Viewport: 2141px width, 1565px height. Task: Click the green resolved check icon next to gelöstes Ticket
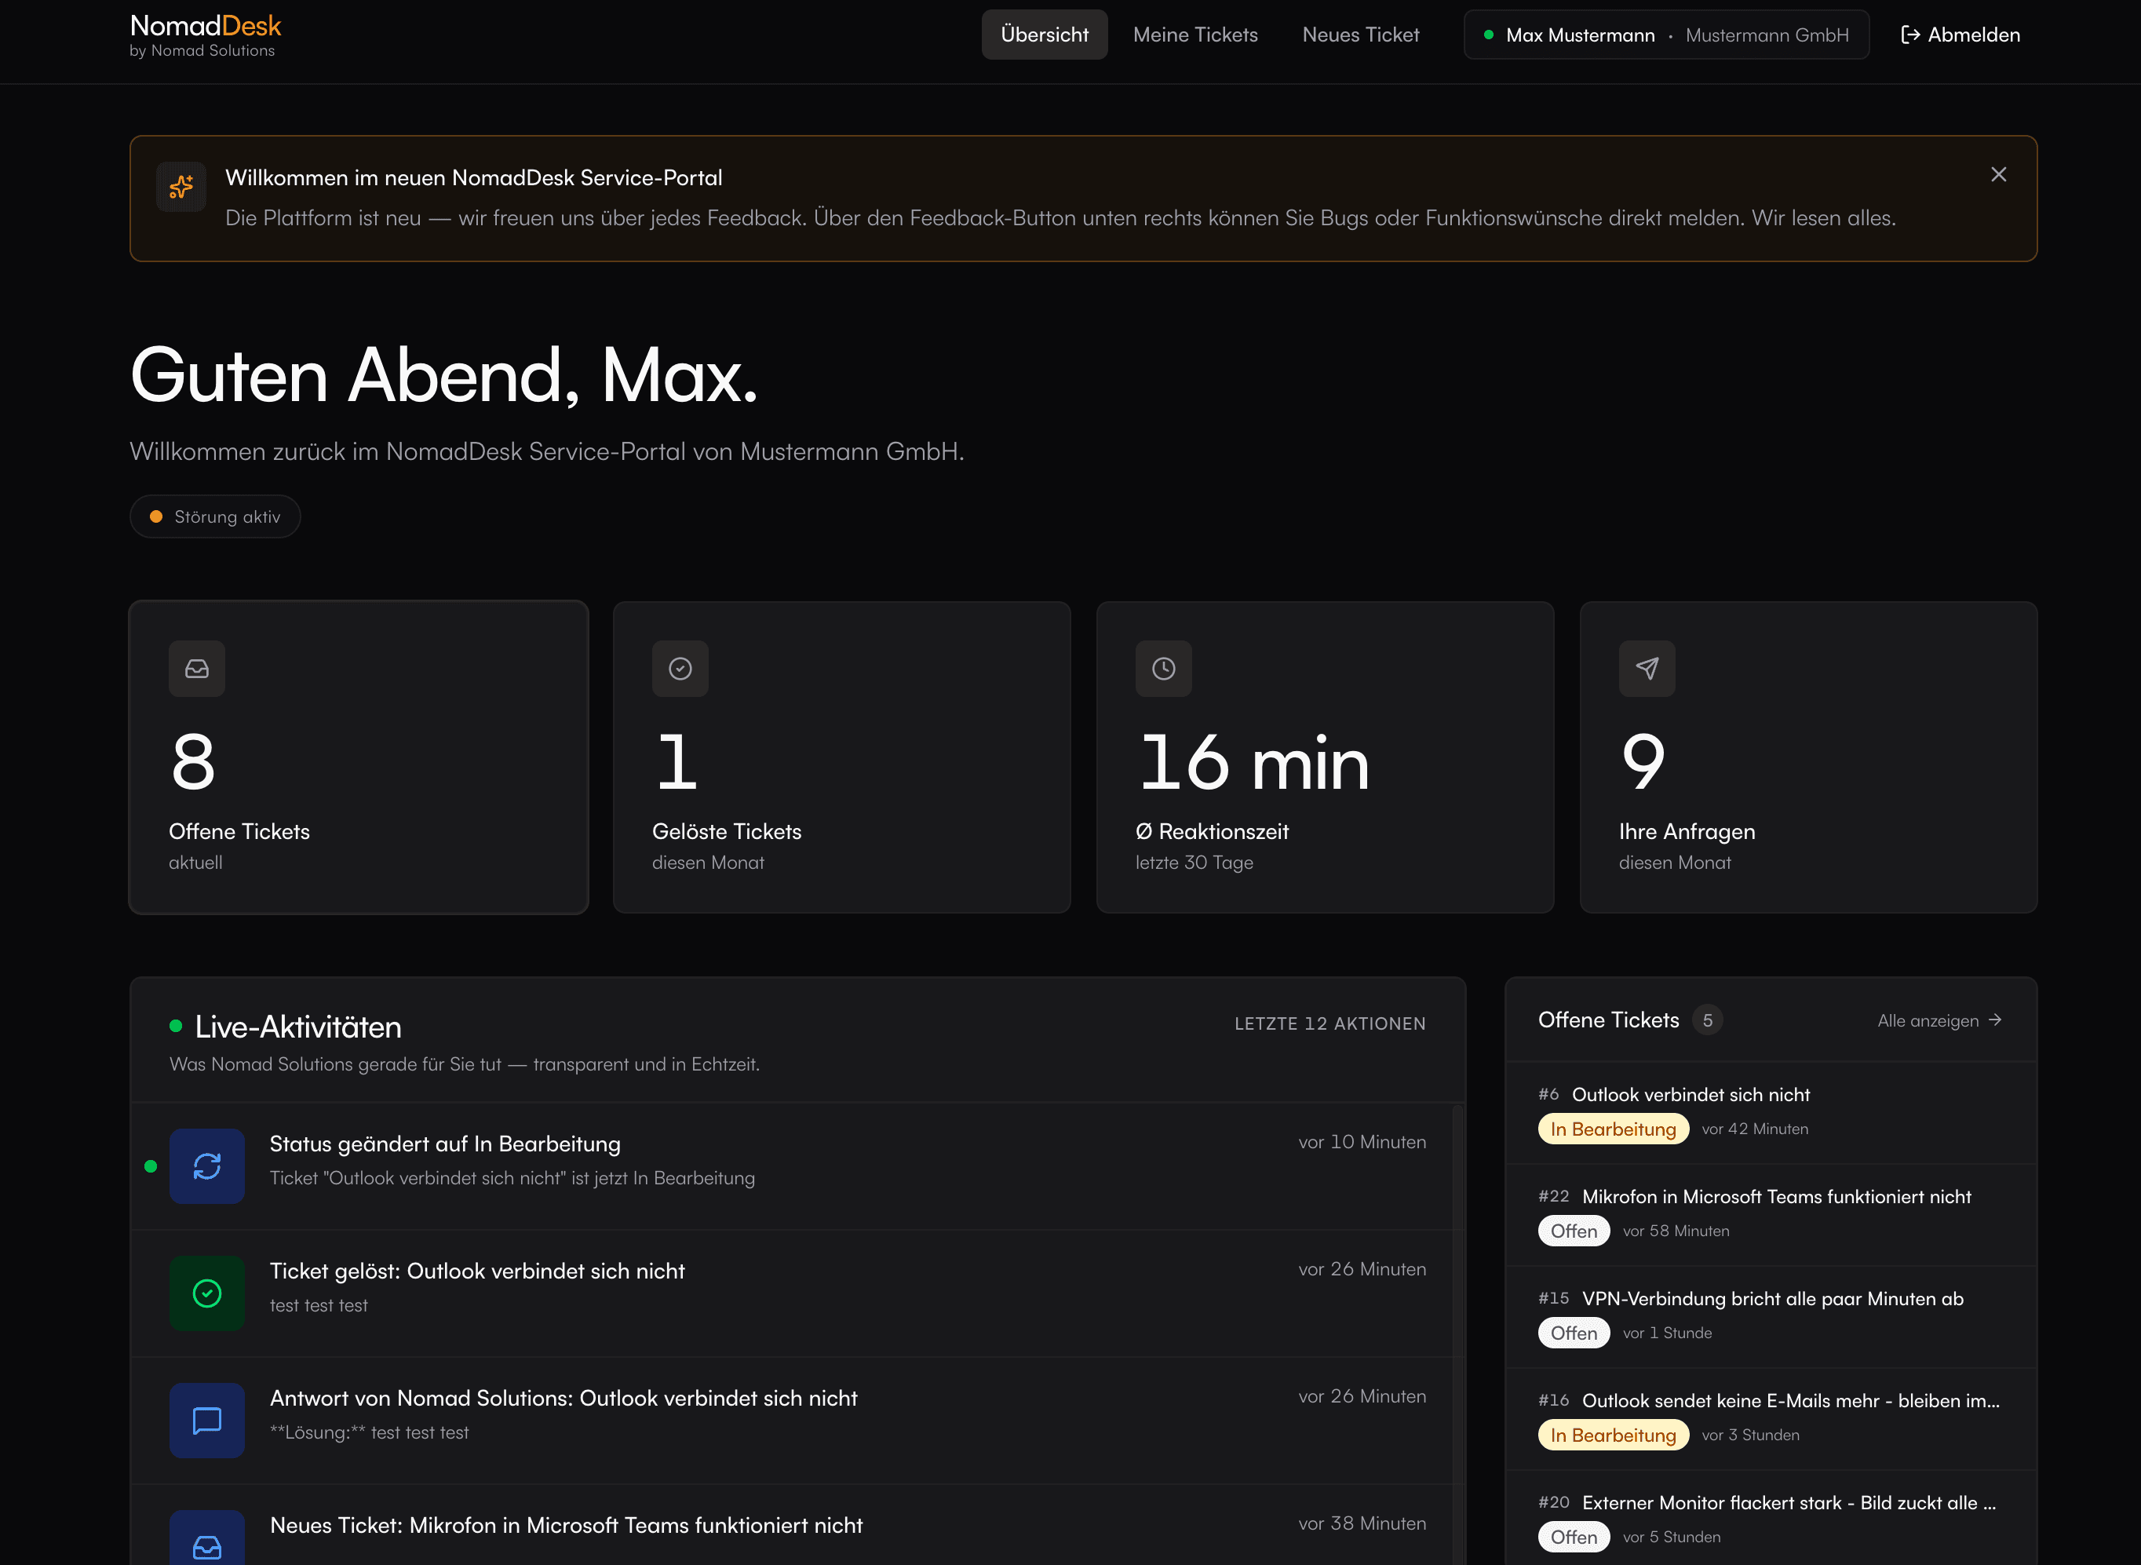(x=206, y=1293)
